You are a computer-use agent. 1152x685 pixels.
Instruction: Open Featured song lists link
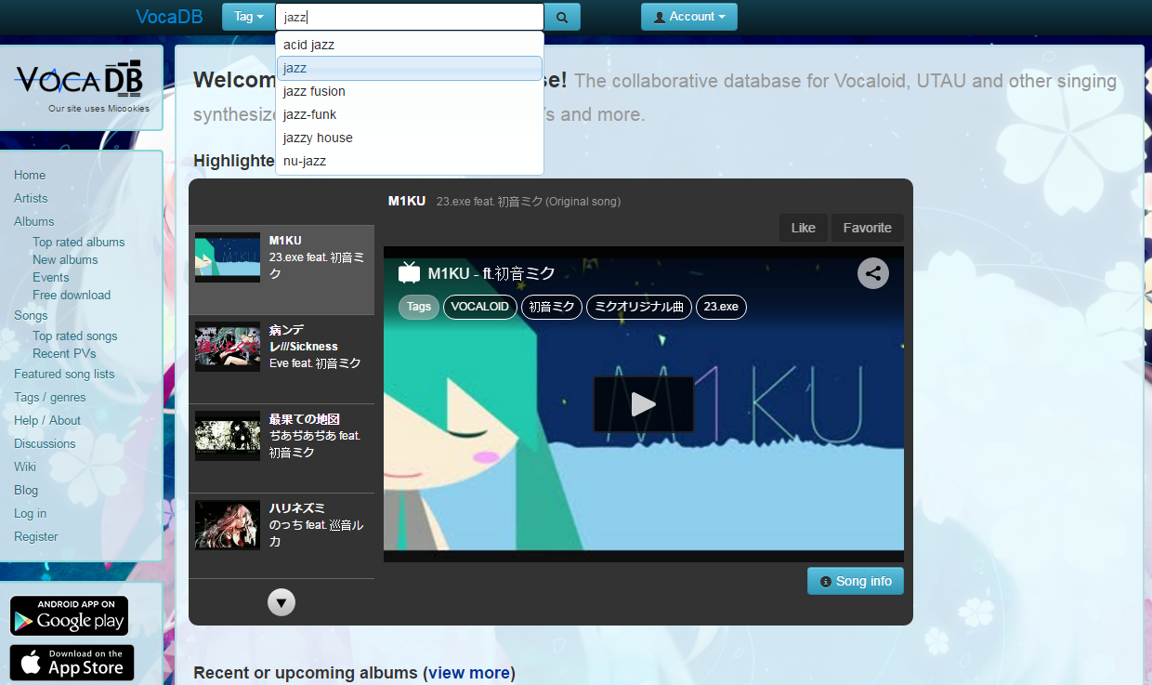tap(64, 374)
